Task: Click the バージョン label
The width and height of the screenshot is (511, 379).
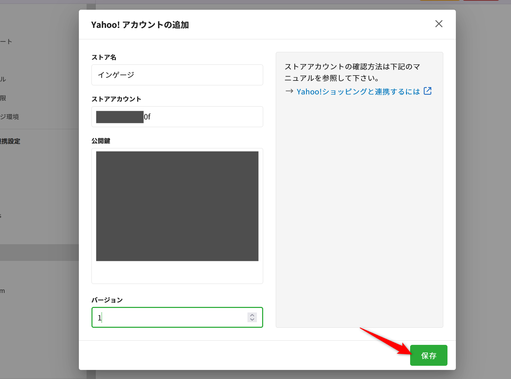Action: click(107, 300)
